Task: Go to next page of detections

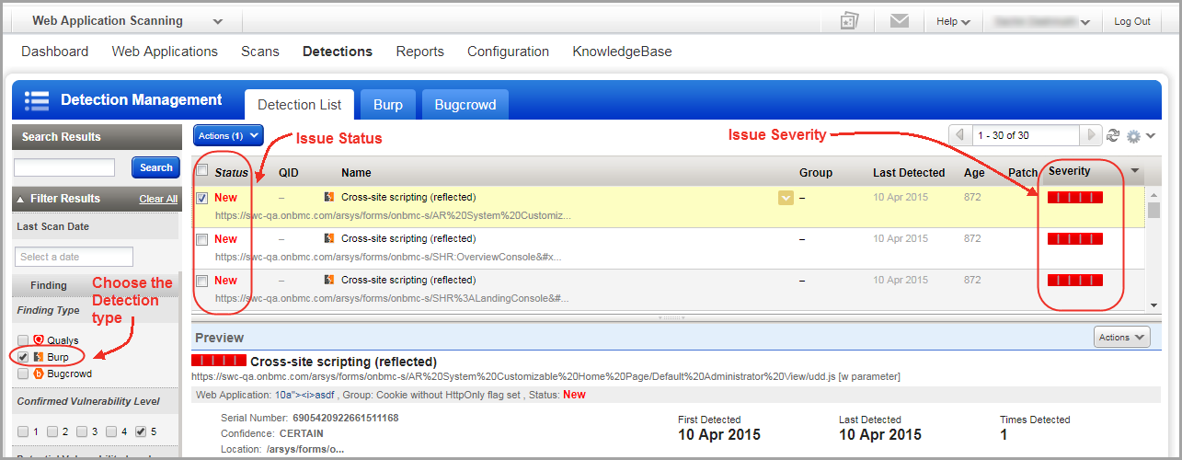Action: 1092,135
